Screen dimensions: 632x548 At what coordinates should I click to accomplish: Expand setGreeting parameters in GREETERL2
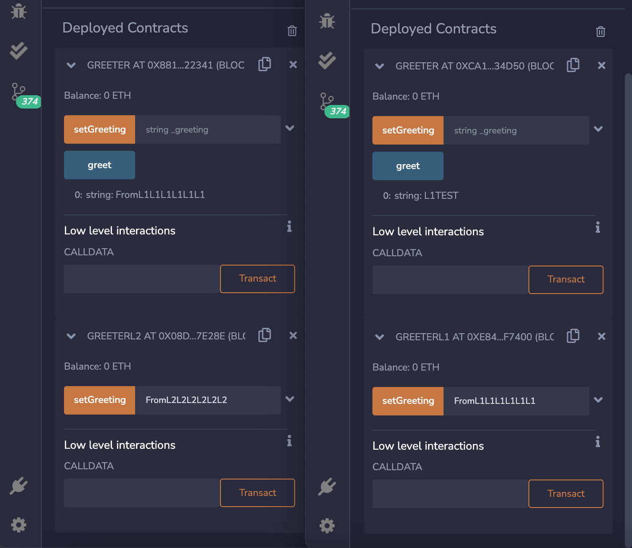point(290,399)
